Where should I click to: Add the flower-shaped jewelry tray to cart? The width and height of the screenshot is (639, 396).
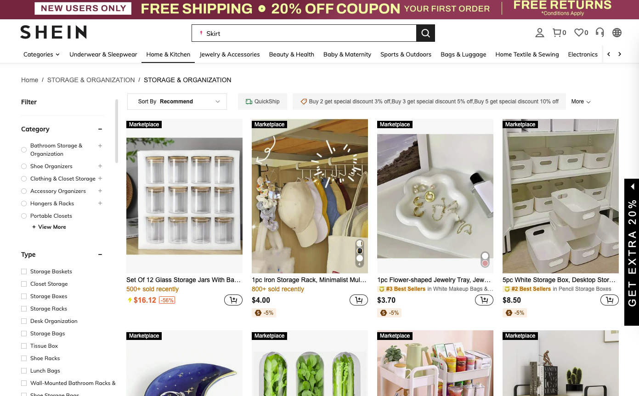484,300
